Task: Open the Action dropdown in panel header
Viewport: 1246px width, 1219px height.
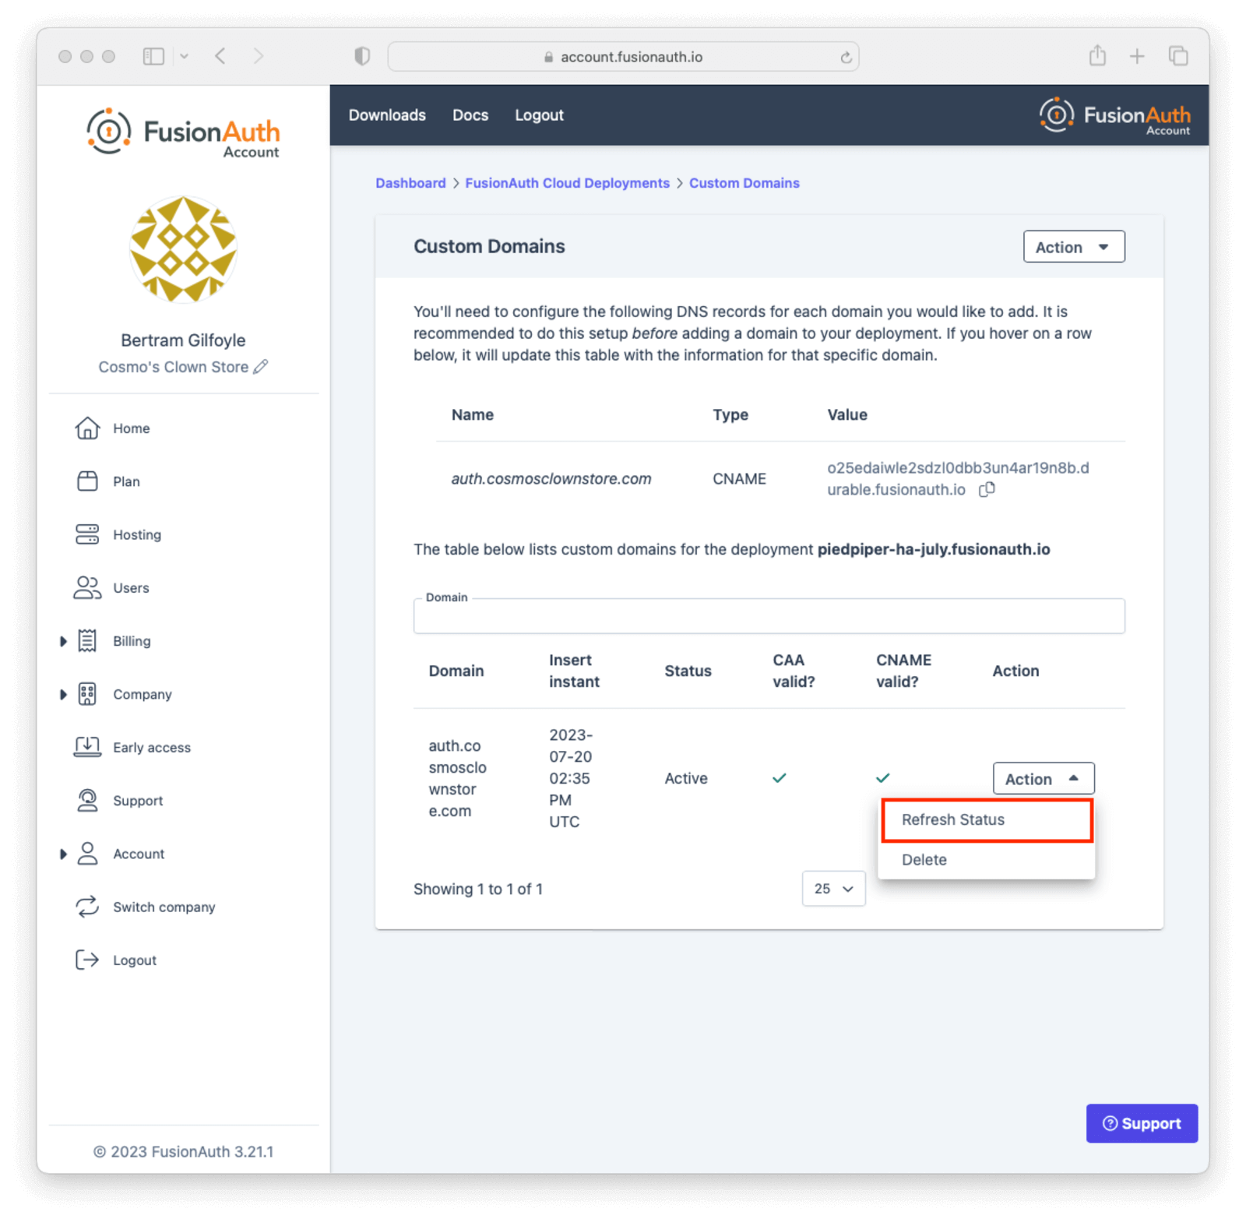Action: tap(1074, 246)
